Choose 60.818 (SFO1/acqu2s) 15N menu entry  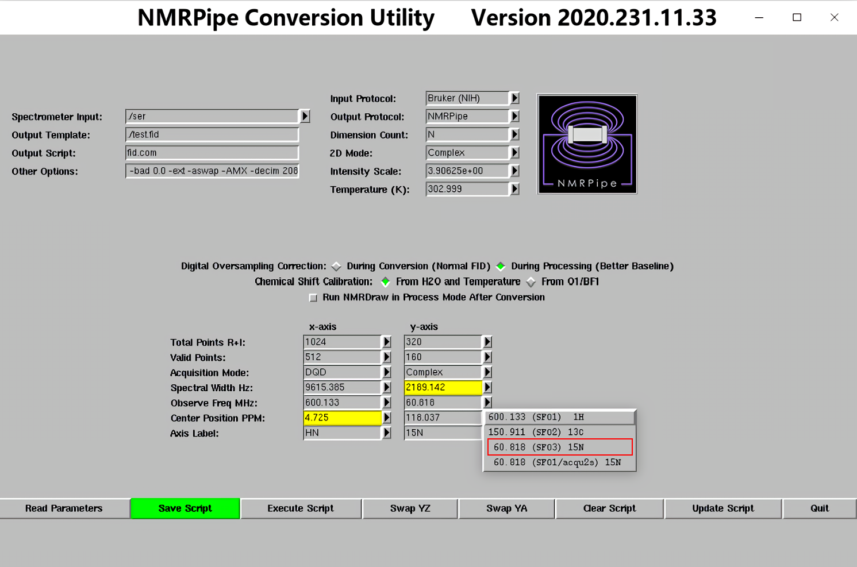560,462
